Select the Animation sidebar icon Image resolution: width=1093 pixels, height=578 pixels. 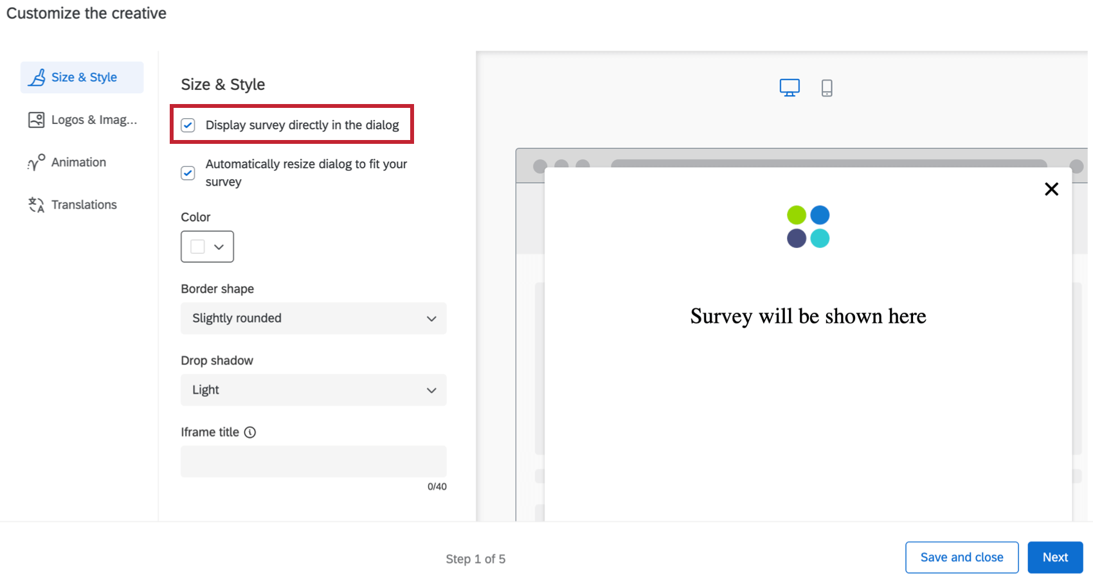coord(37,162)
